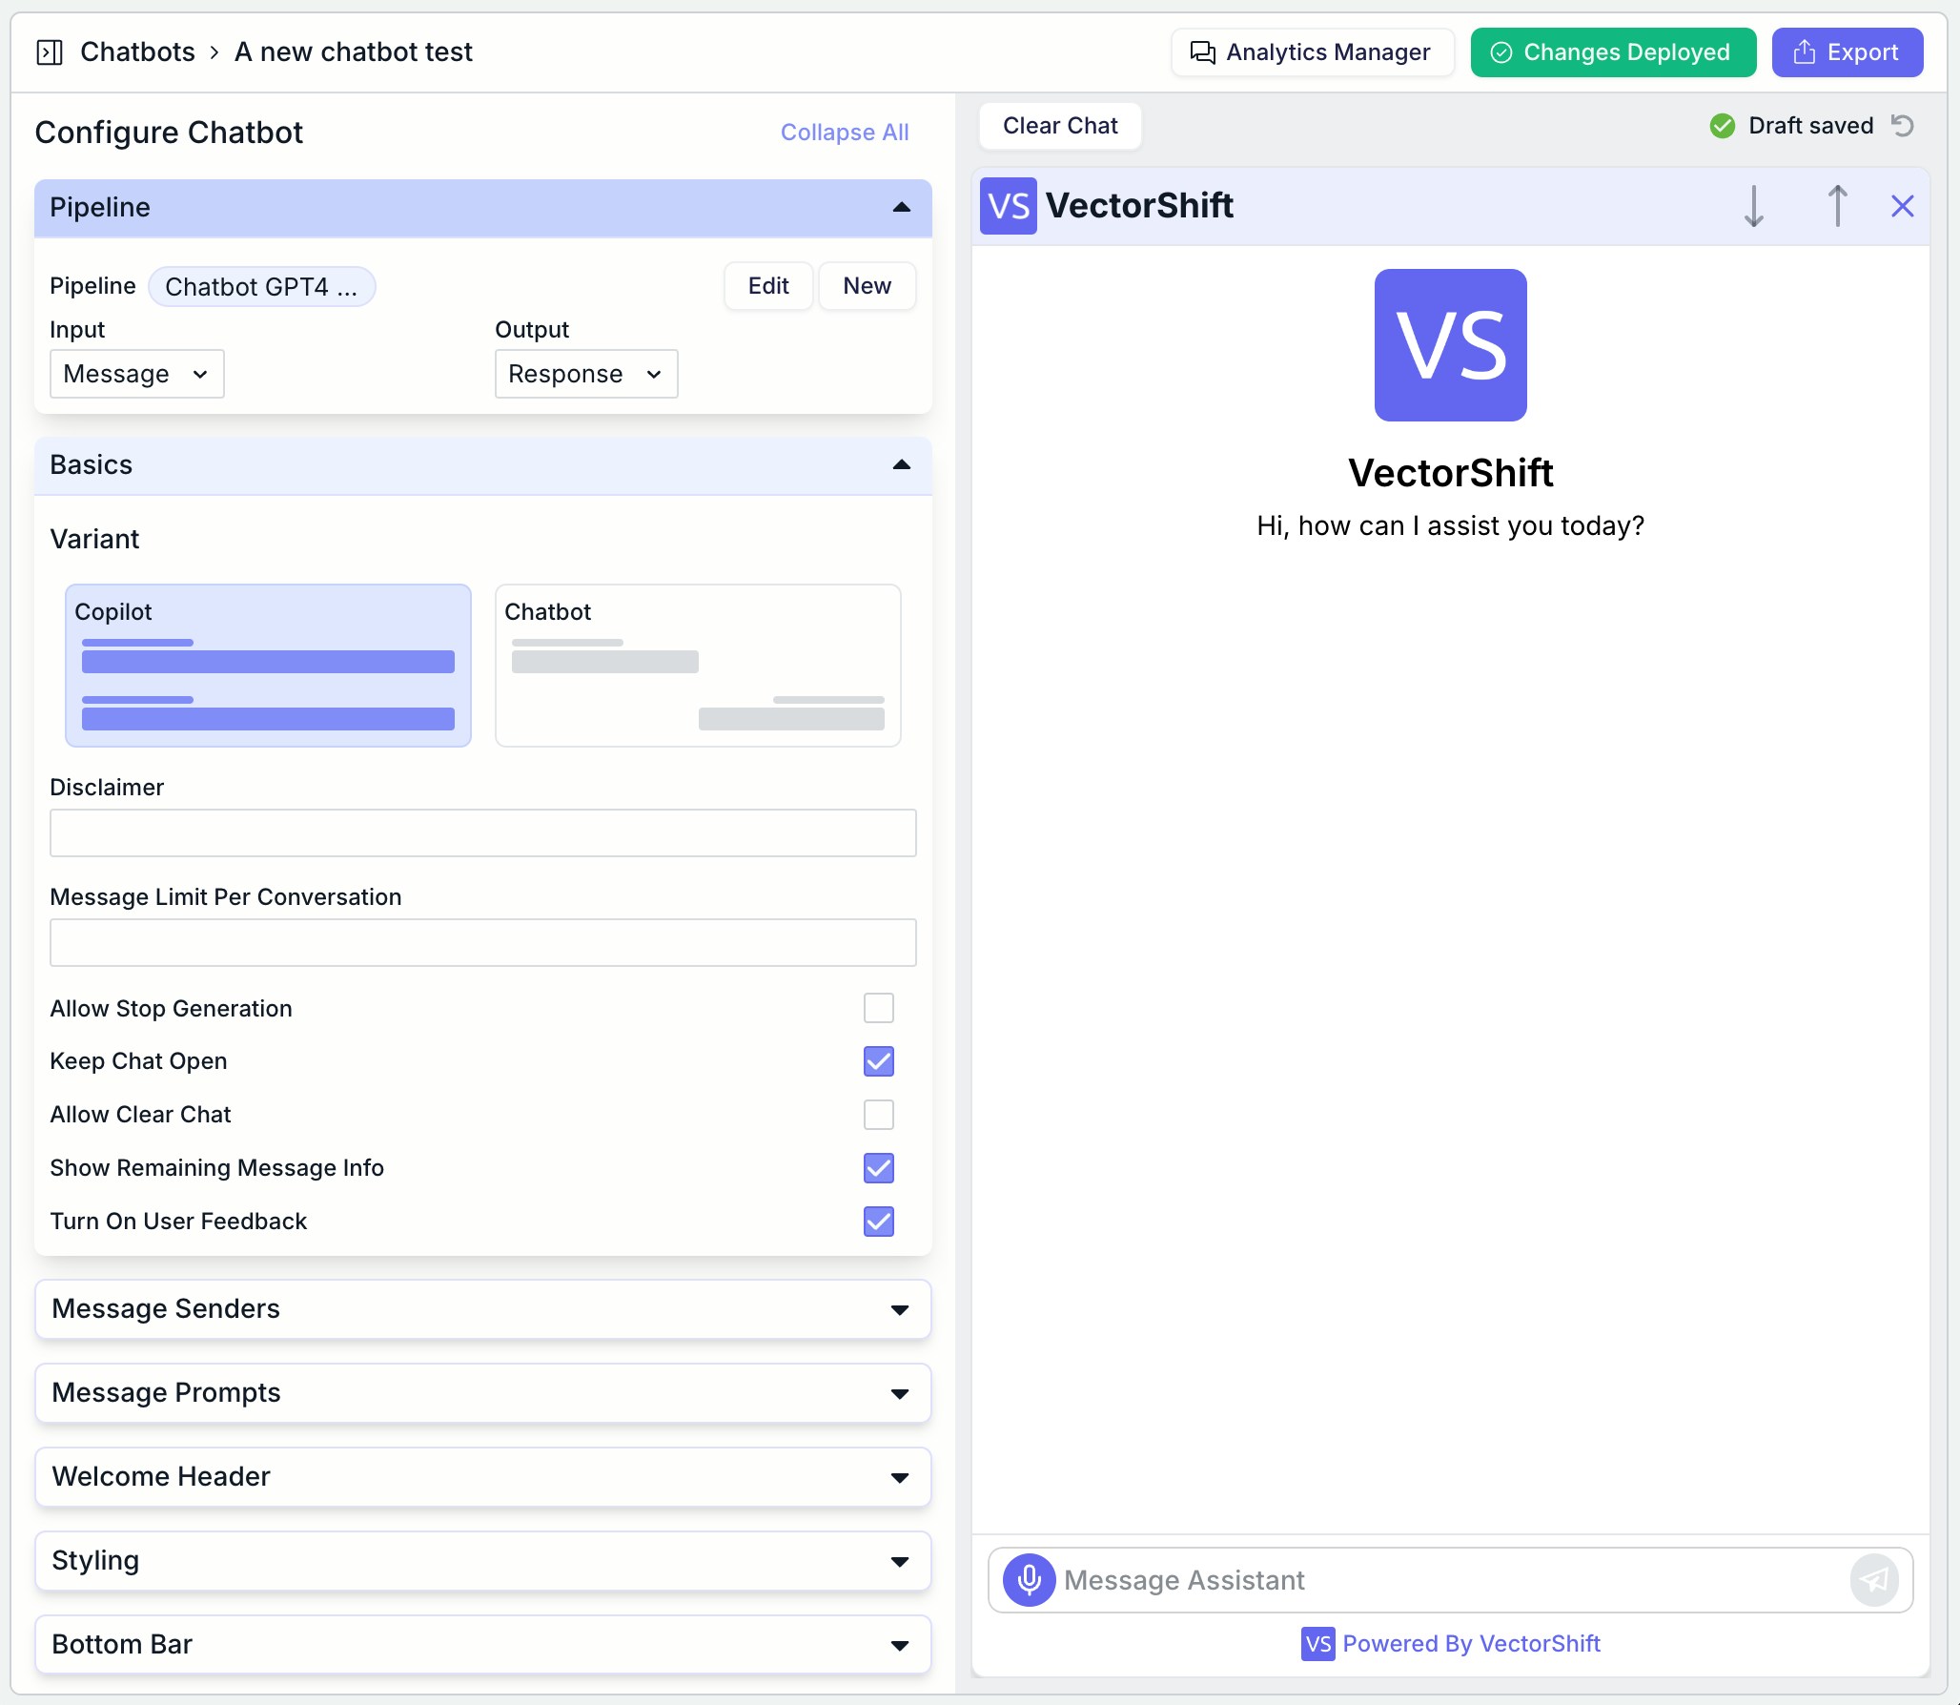This screenshot has width=1960, height=1705.
Task: Navigate to Chatbots via the breadcrumb
Action: pos(137,52)
